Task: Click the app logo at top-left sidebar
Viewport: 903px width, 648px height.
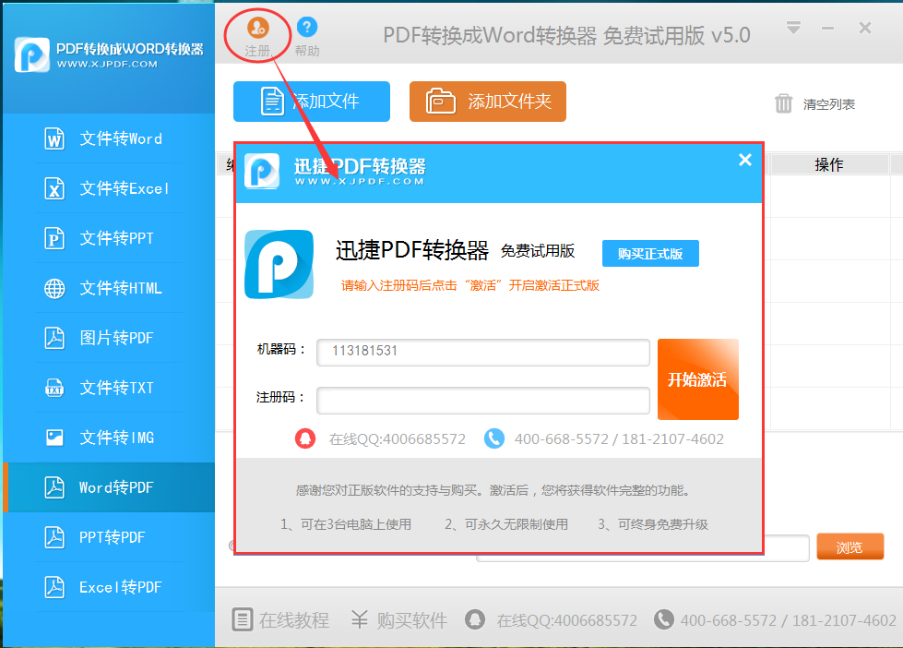Action: pos(31,55)
